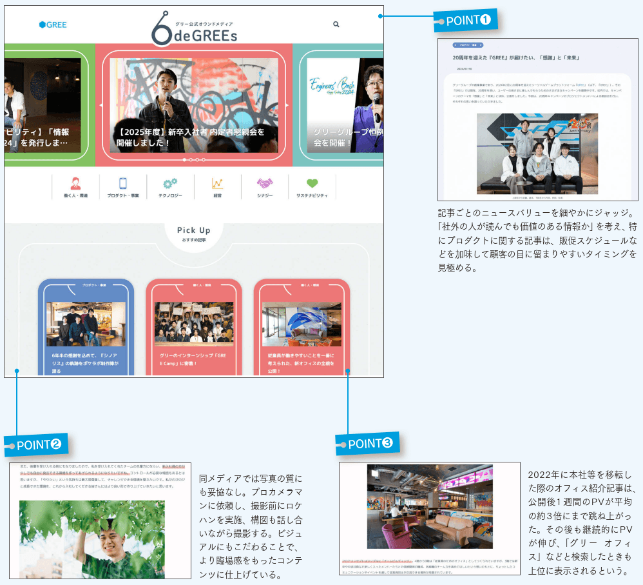The width and height of the screenshot is (643, 585).
Task: Open the グリーのインターンシップ GREE Camp article link
Action: pos(193,359)
